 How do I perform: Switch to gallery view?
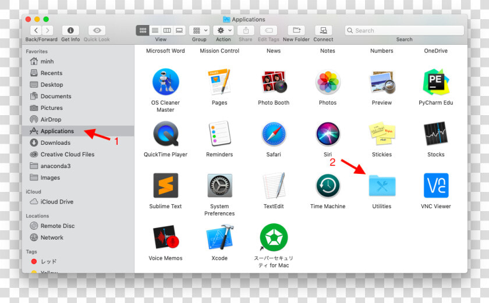(179, 30)
